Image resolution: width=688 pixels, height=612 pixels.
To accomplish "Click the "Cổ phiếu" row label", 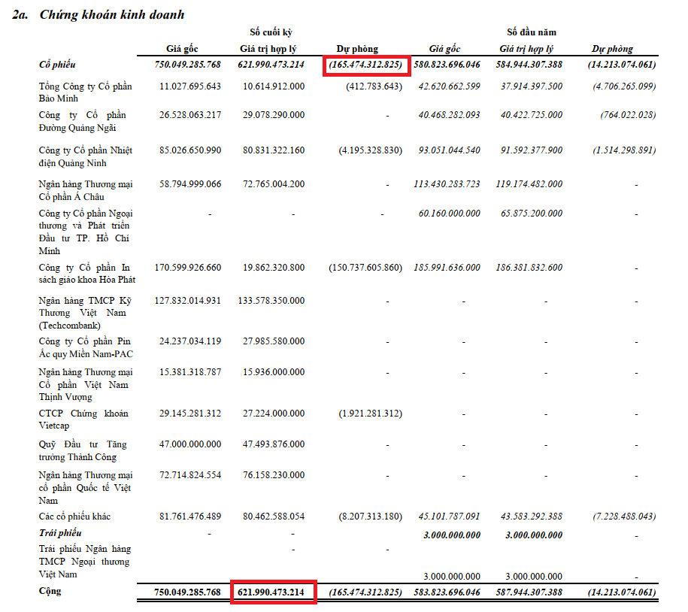I will click(x=57, y=65).
